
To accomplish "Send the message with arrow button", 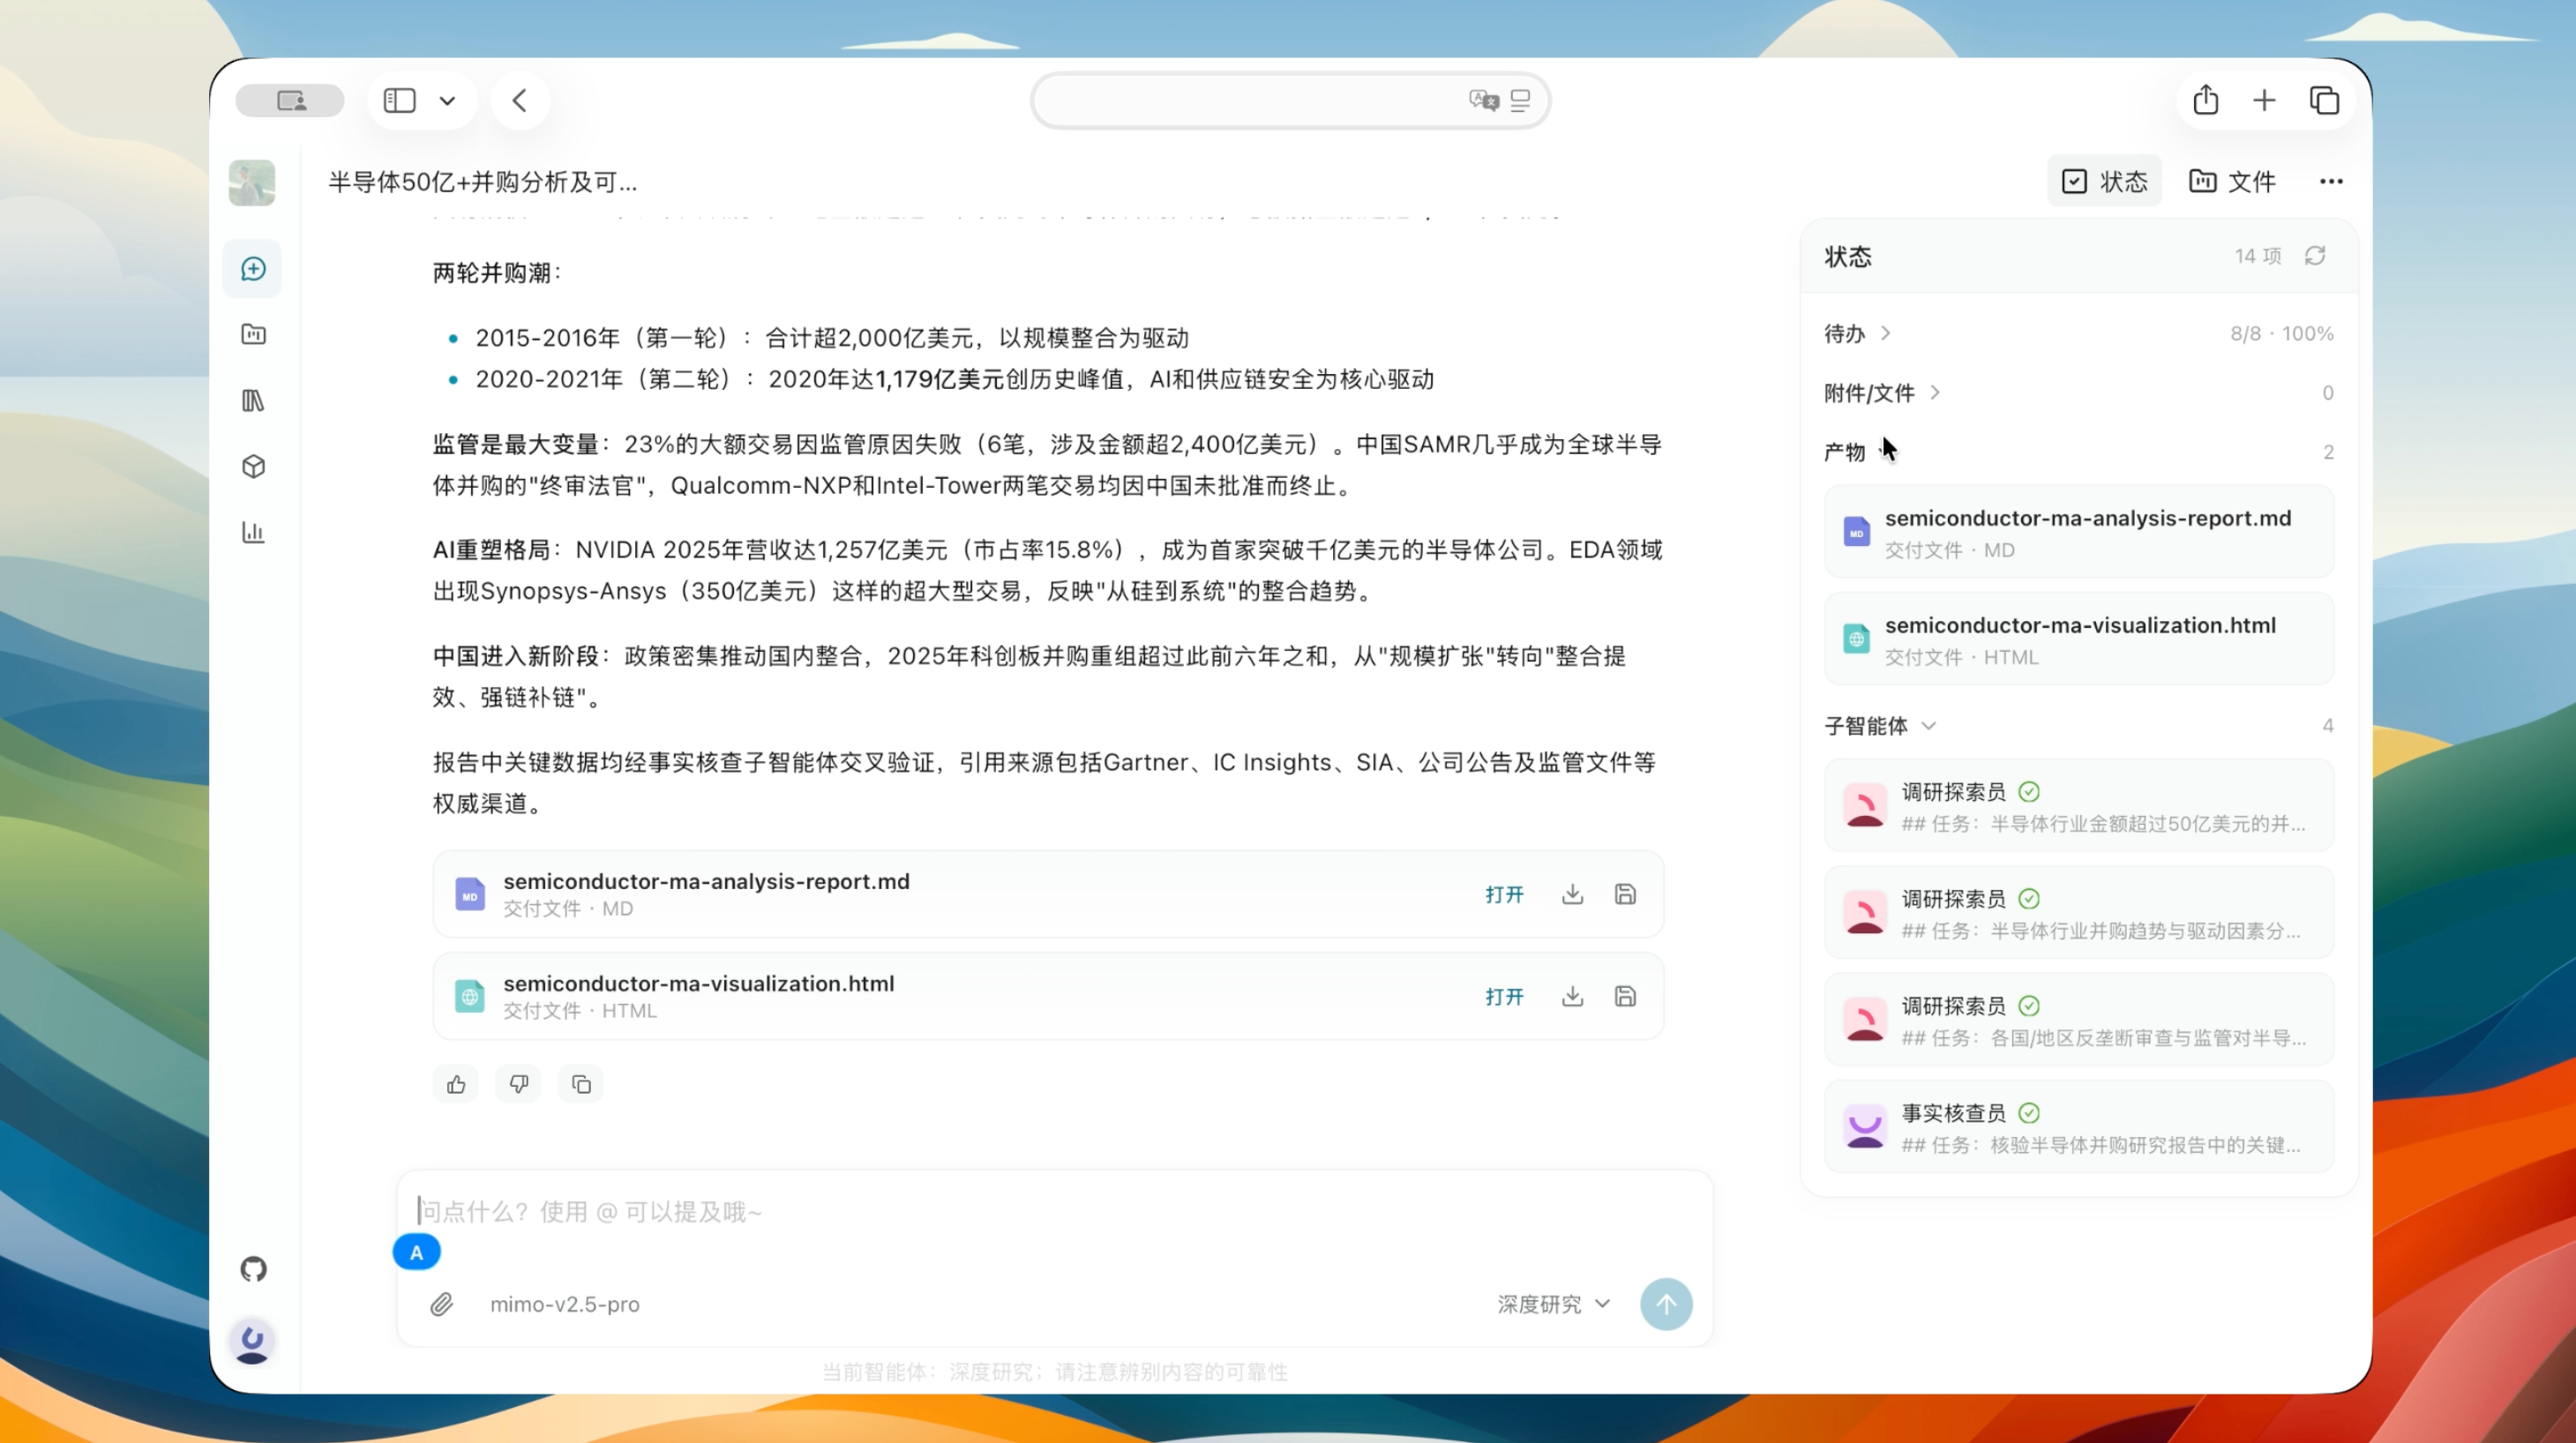I will pyautogui.click(x=1666, y=1304).
